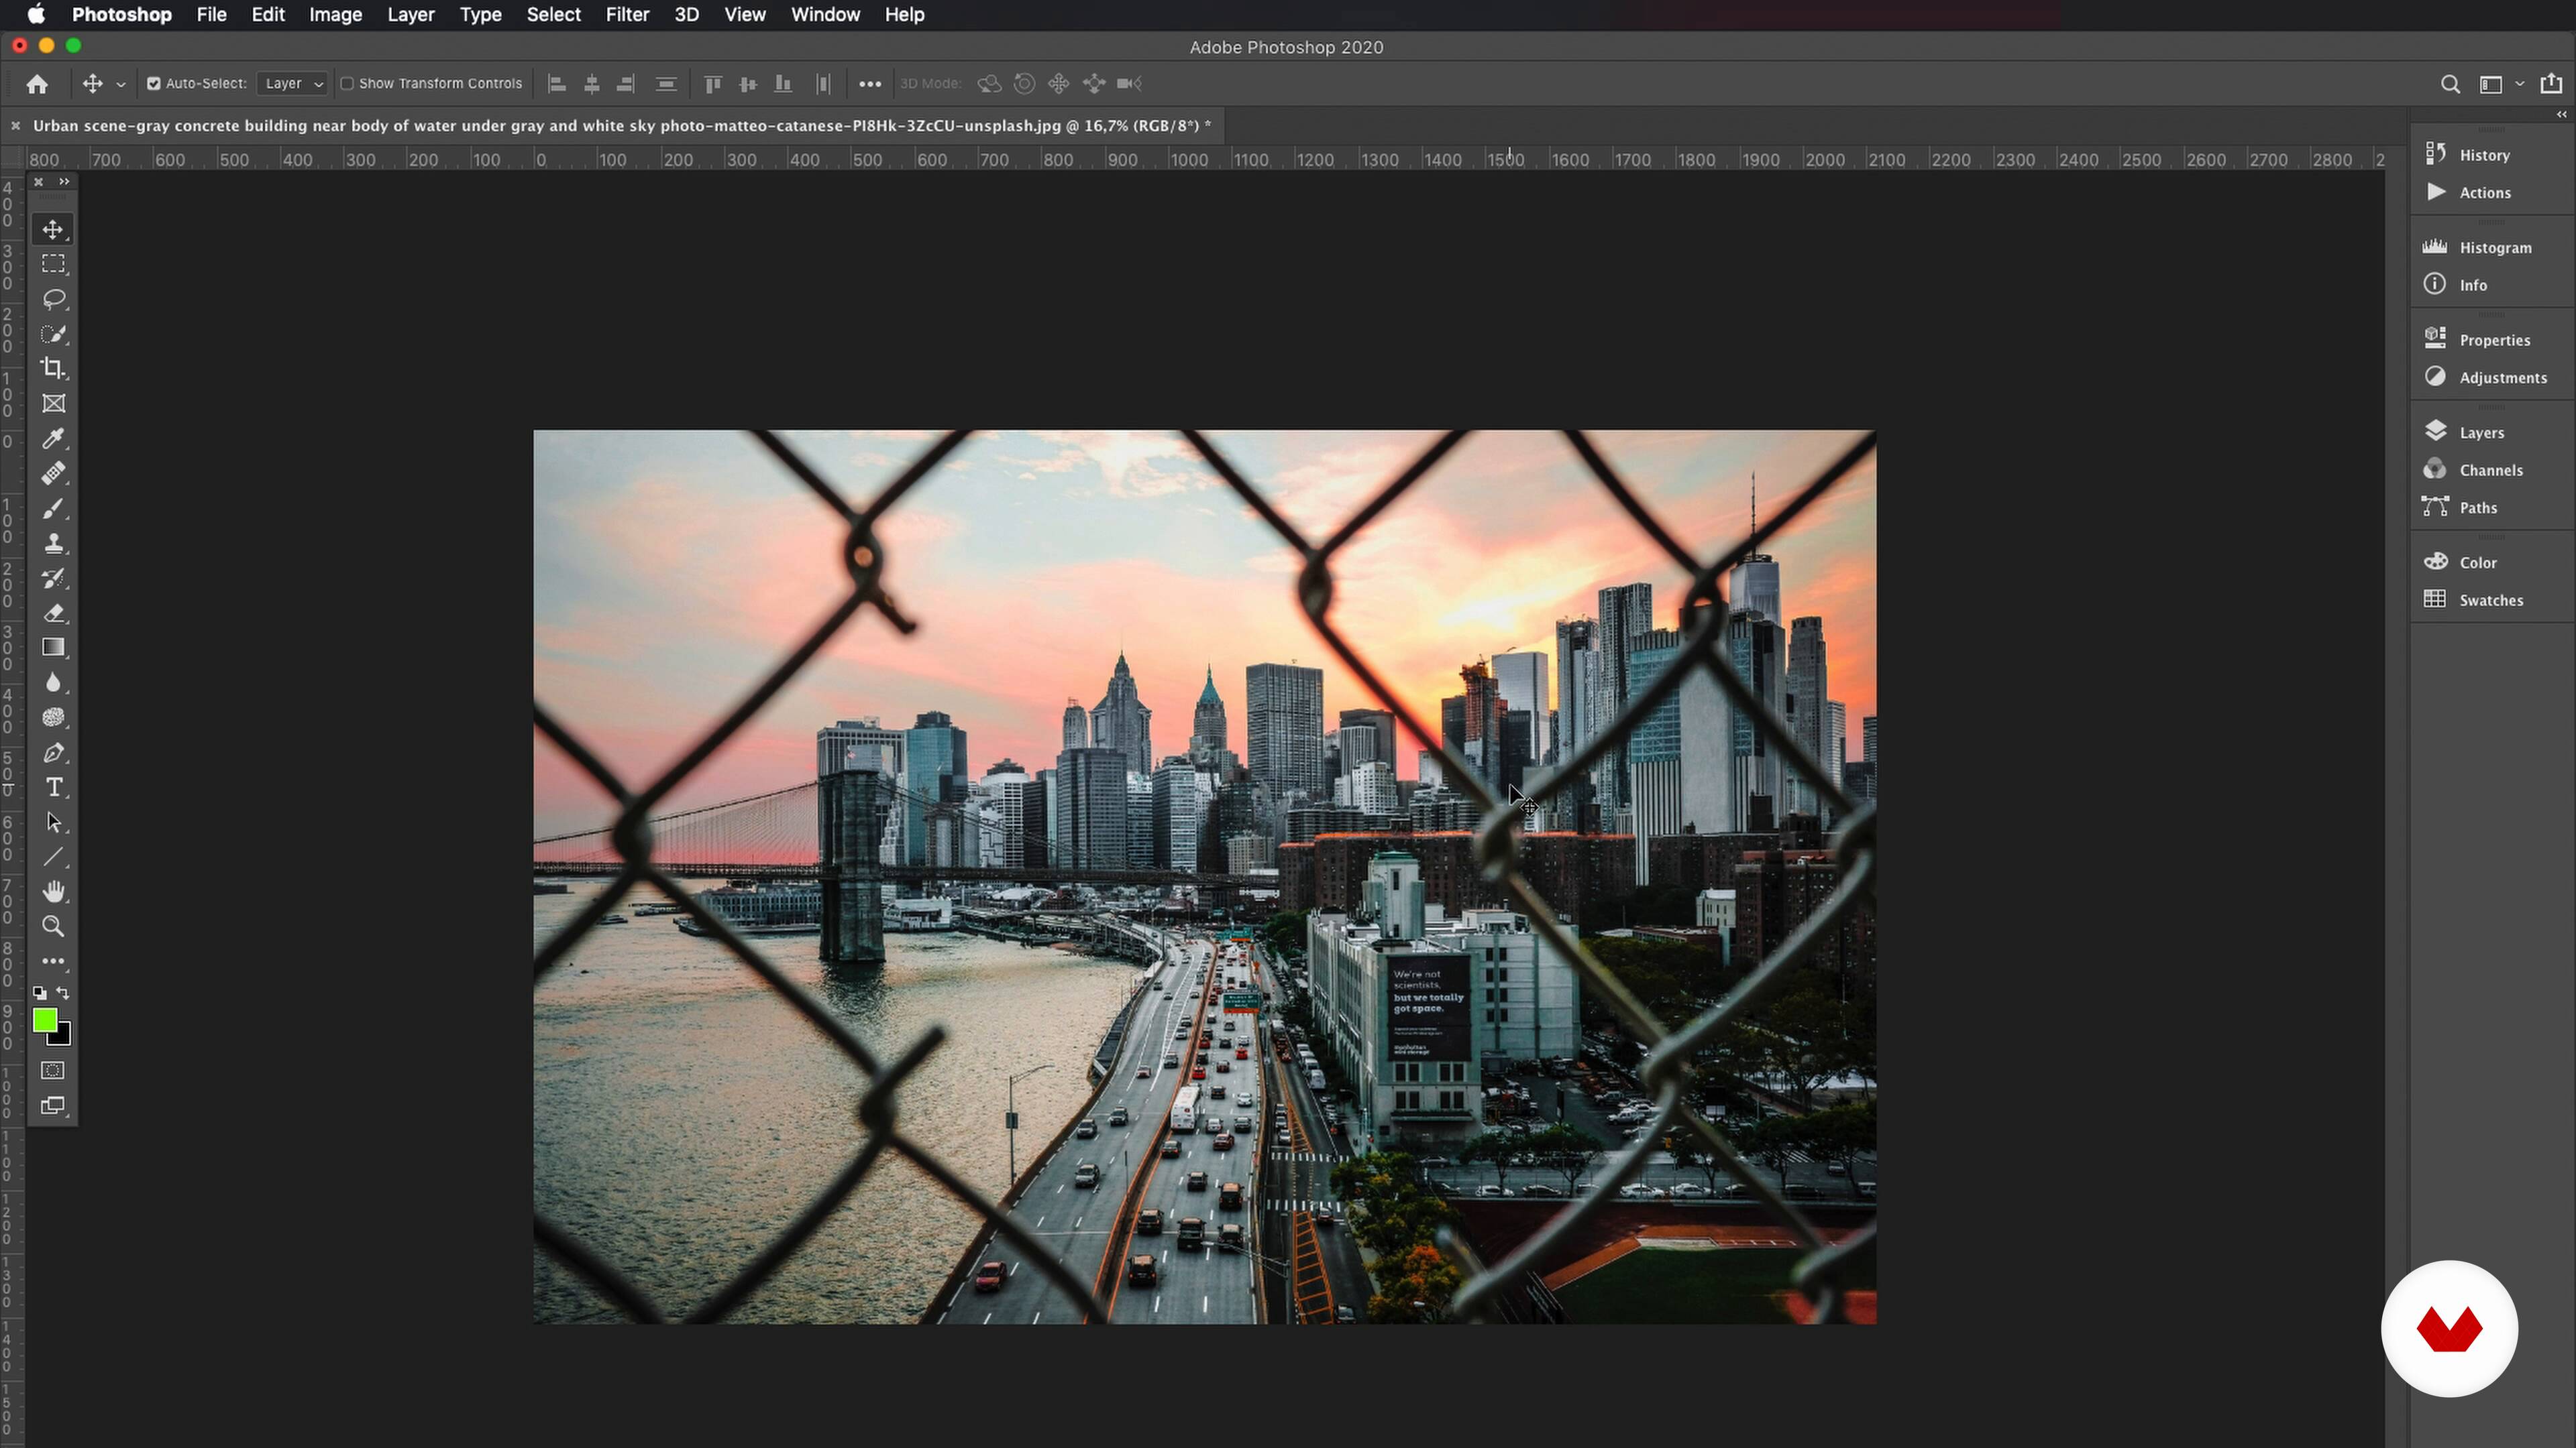
Task: Select the Lasso tool
Action: [53, 299]
